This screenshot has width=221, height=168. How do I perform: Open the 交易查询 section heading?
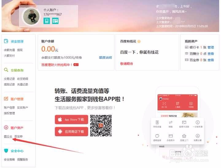[17, 70]
